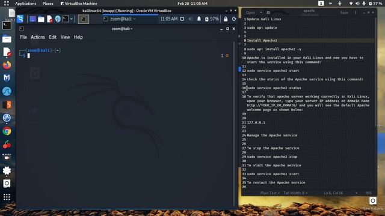
Task: Open the Wi-Fi network icon in top bar
Action: (x=351, y=4)
